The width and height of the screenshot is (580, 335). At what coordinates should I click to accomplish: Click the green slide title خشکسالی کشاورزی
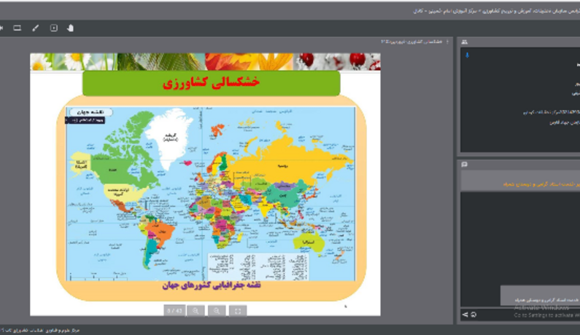point(212,83)
